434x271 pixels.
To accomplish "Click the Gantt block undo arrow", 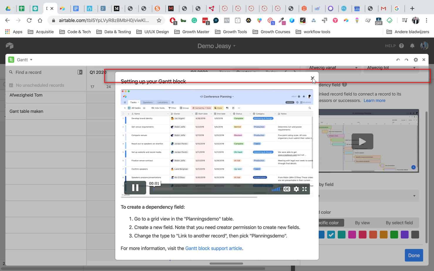I will [398, 60].
